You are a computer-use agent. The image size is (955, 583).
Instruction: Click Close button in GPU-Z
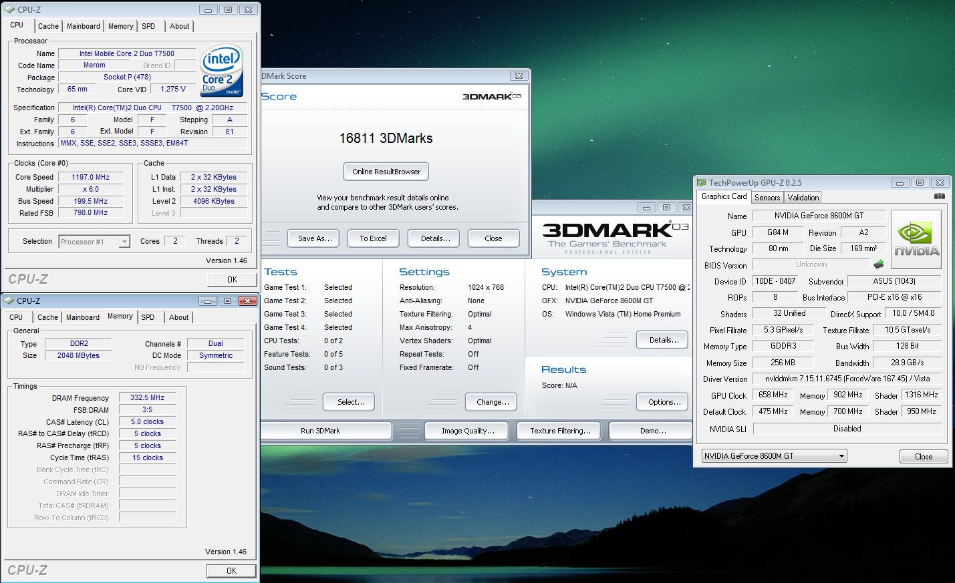pos(923,457)
